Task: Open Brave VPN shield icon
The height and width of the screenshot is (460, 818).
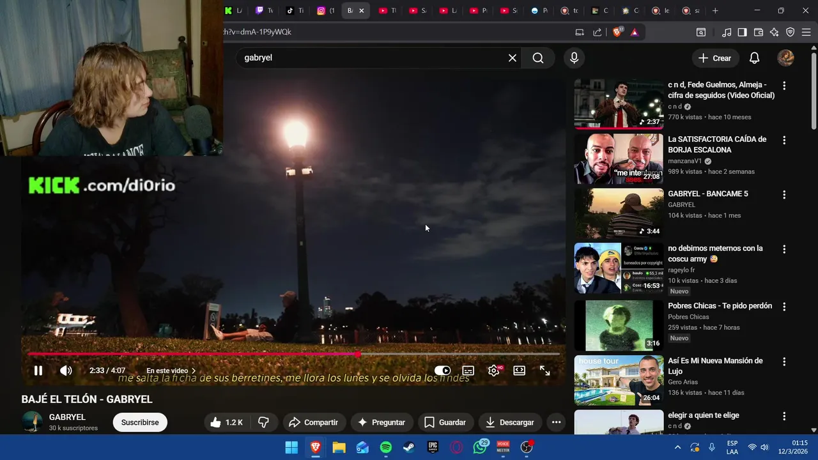Action: [790, 32]
